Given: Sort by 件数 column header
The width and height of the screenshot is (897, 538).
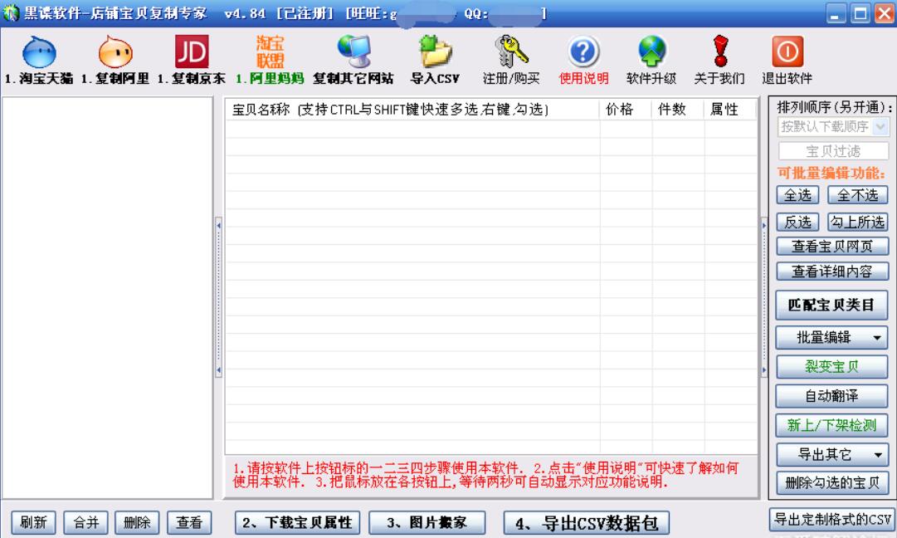Looking at the screenshot, I should (x=677, y=110).
